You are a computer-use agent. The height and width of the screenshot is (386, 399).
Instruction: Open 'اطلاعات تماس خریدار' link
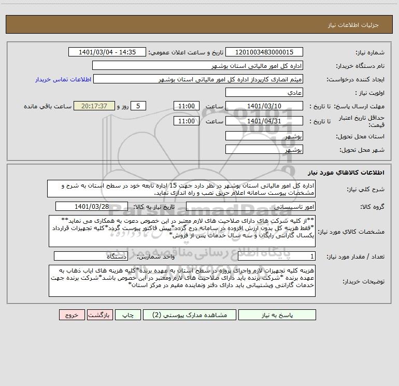pyautogui.click(x=63, y=79)
